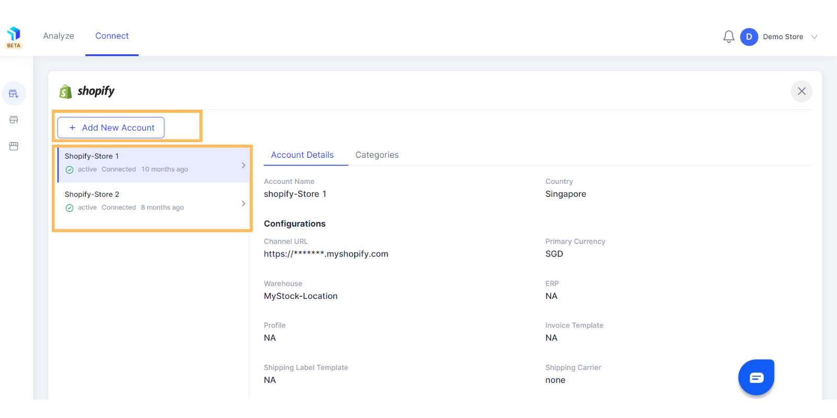Click the app logo with BETA badge
Image resolution: width=837 pixels, height=418 pixels.
click(x=14, y=38)
